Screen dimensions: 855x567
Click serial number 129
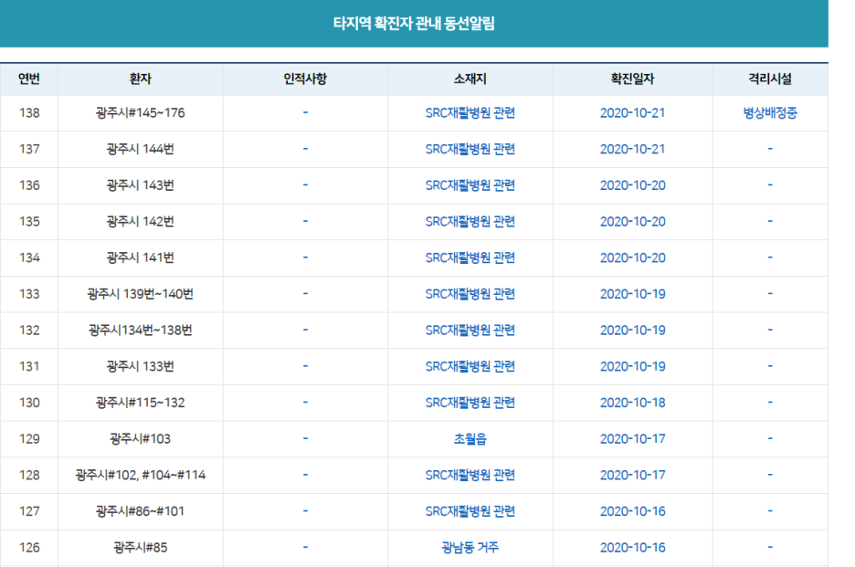29,439
